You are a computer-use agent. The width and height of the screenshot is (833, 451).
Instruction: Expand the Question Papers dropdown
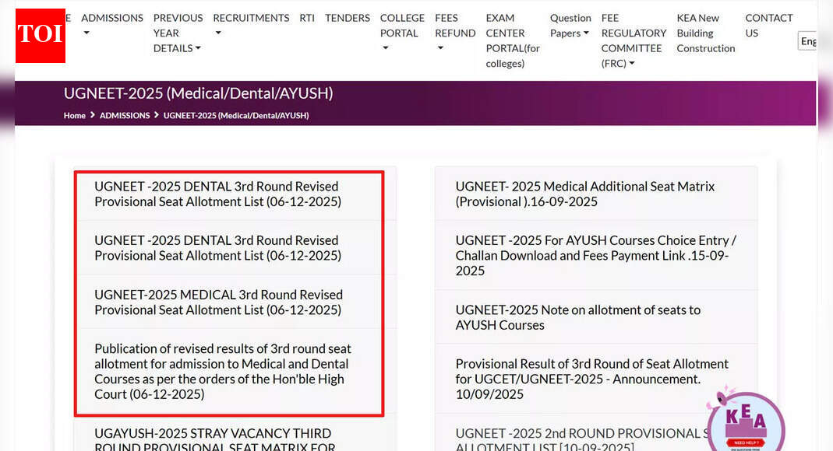570,26
